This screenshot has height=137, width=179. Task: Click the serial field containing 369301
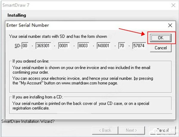point(43,46)
